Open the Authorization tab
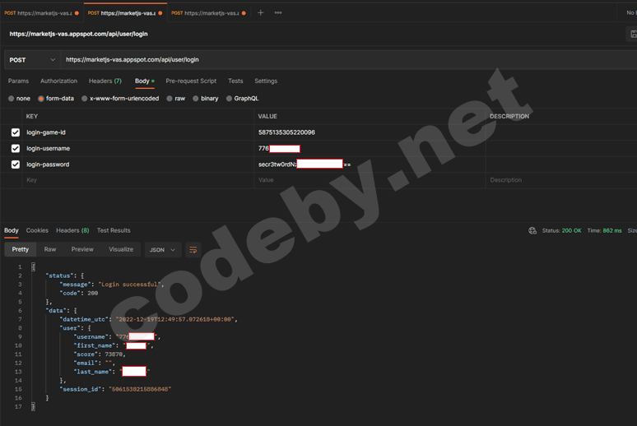637x426 pixels. [58, 81]
